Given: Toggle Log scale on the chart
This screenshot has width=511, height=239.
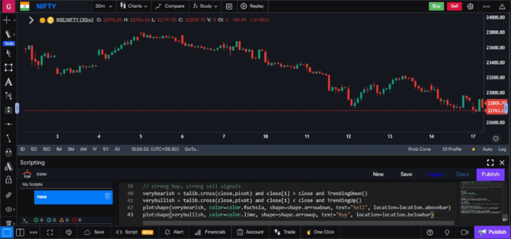Looking at the screenshot, I should pos(502,149).
